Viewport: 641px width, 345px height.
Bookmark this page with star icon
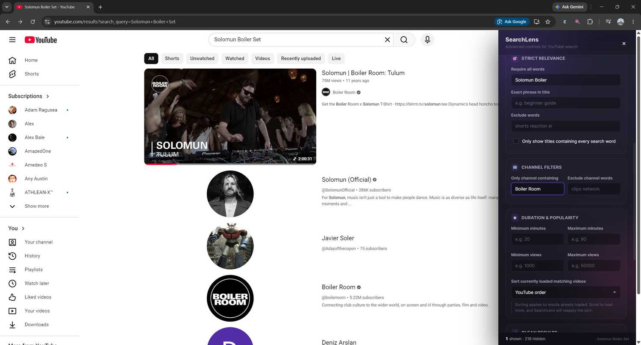coord(548,21)
